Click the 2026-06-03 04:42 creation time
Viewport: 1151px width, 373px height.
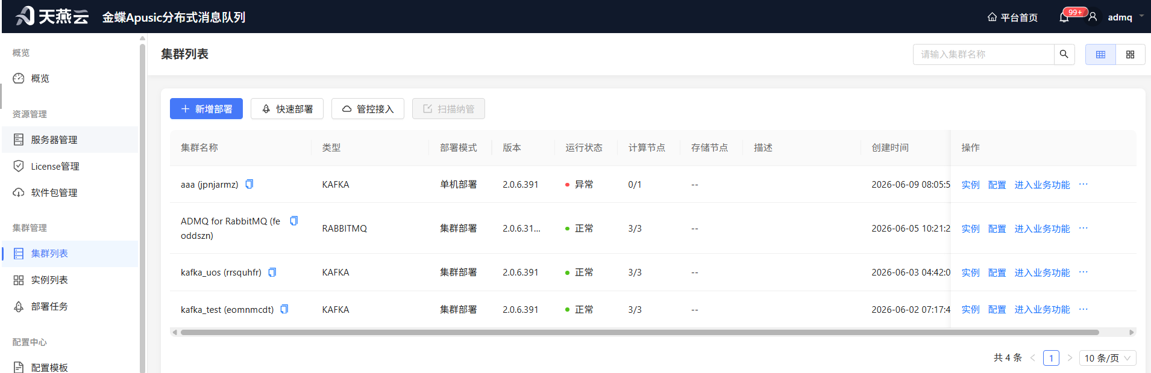(911, 273)
